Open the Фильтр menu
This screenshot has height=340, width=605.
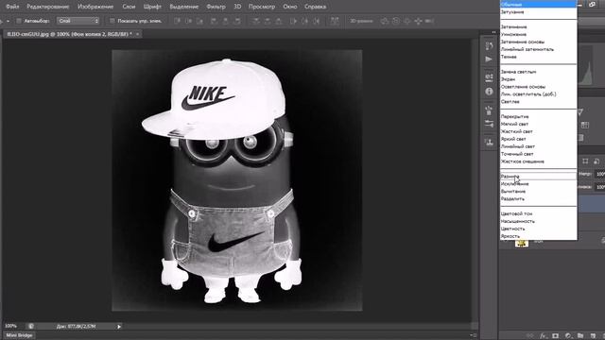(216, 7)
